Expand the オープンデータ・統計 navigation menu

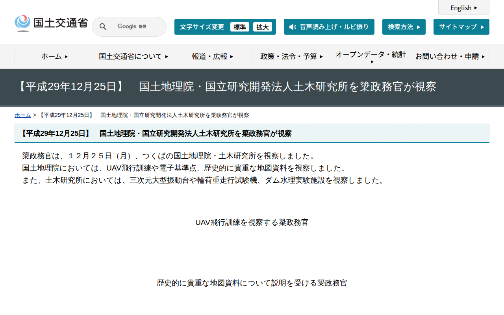point(370,56)
